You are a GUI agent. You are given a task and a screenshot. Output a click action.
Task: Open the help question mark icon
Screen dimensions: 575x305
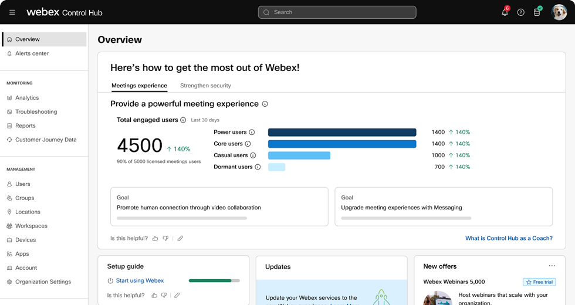521,12
